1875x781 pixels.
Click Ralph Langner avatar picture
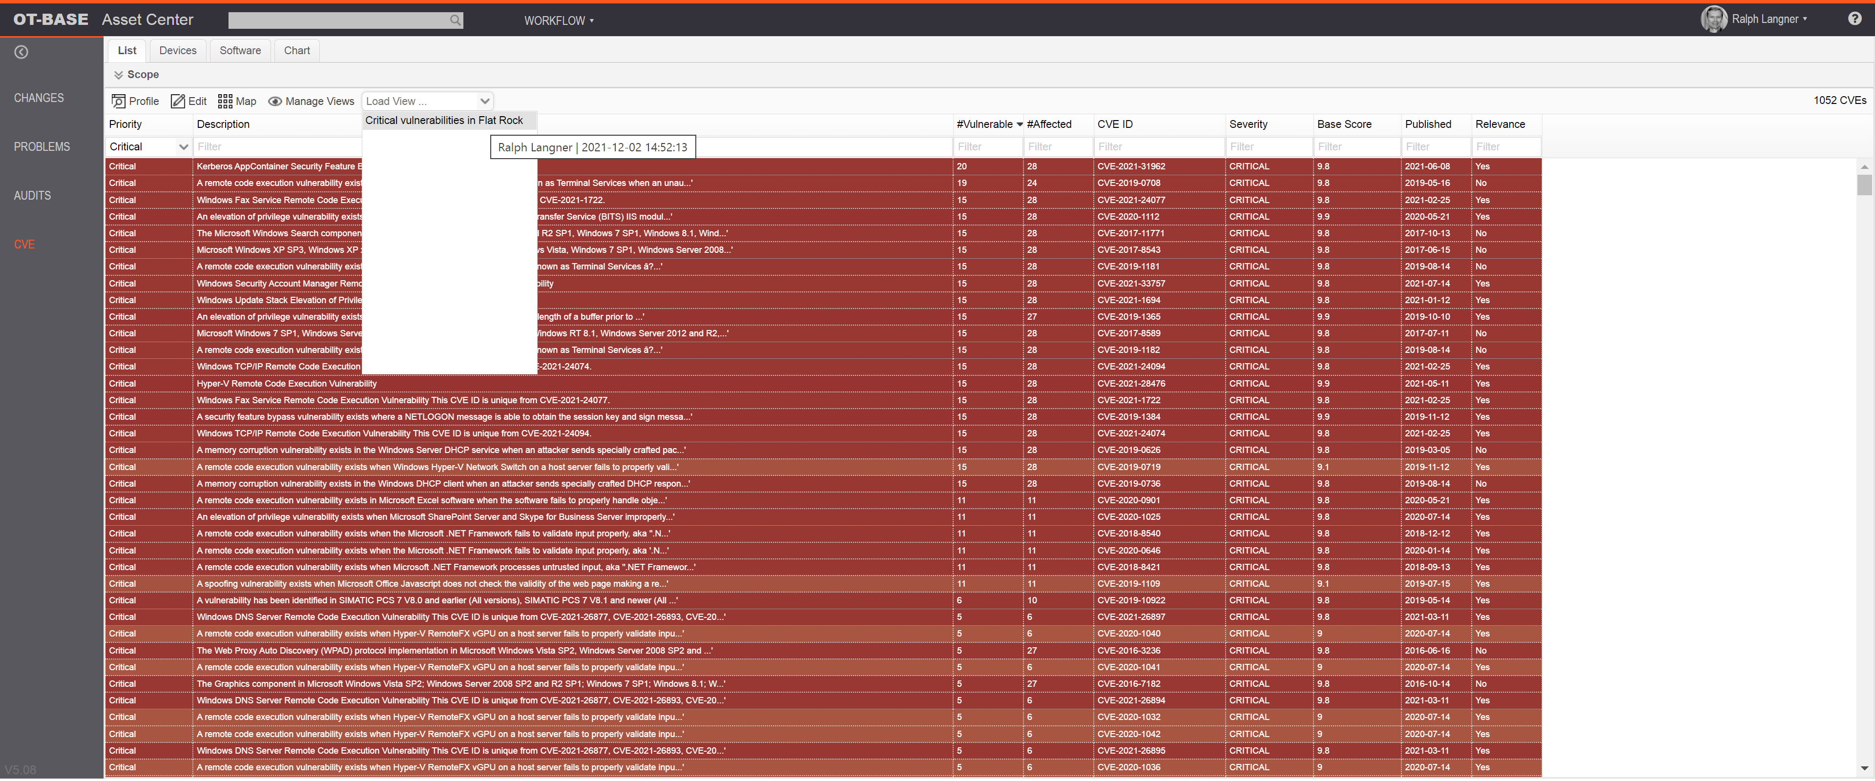[x=1713, y=19]
